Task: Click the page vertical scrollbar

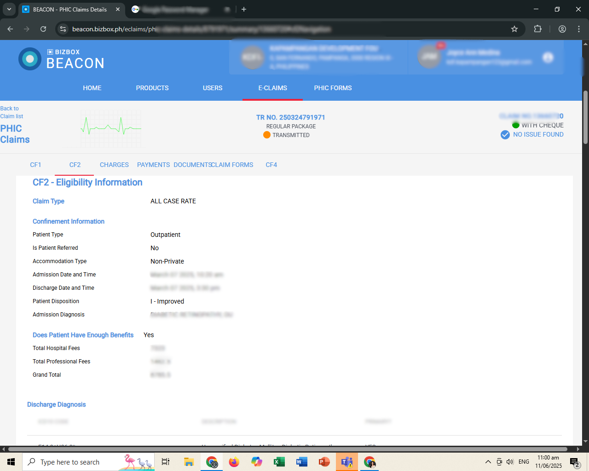Action: click(585, 117)
